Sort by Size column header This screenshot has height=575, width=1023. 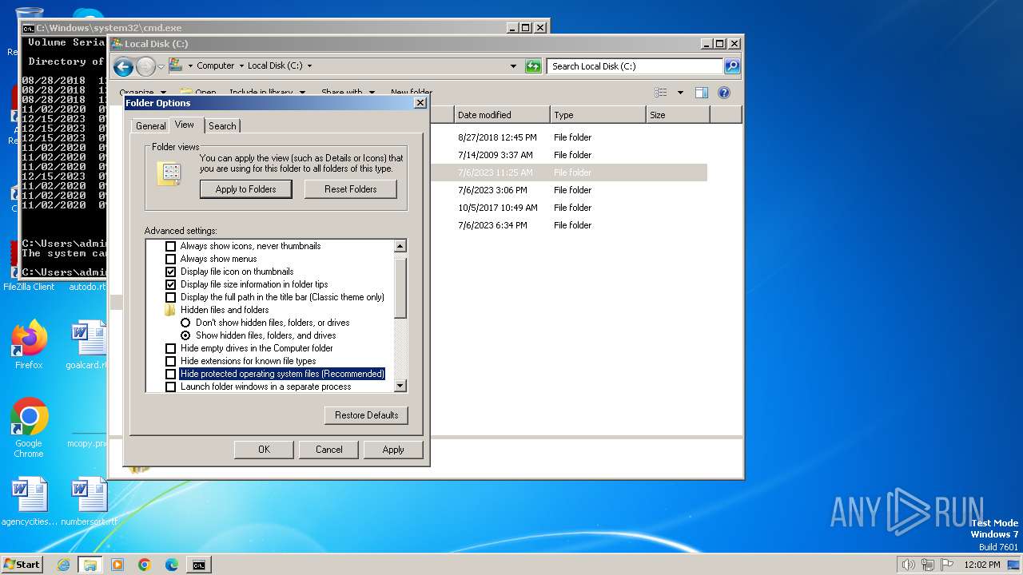(x=678, y=115)
